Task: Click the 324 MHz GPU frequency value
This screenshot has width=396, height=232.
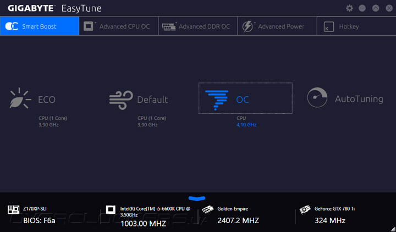Action: tap(330, 220)
